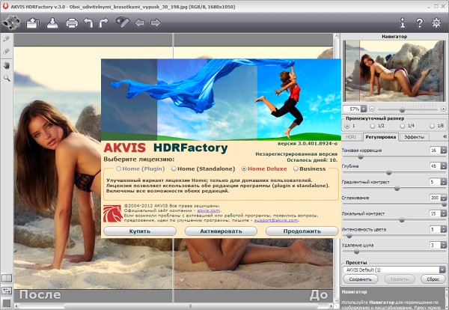Screen dimensions: 449x310
Task: Adjust the Тоновая коррекция value stepper
Action: (x=443, y=150)
